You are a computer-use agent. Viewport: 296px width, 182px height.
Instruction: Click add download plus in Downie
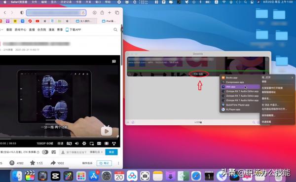click(x=128, y=122)
